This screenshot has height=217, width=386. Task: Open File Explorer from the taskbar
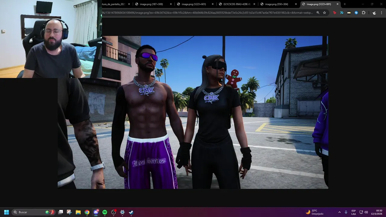point(78,212)
